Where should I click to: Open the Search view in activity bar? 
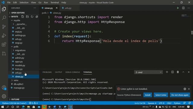[4, 18]
